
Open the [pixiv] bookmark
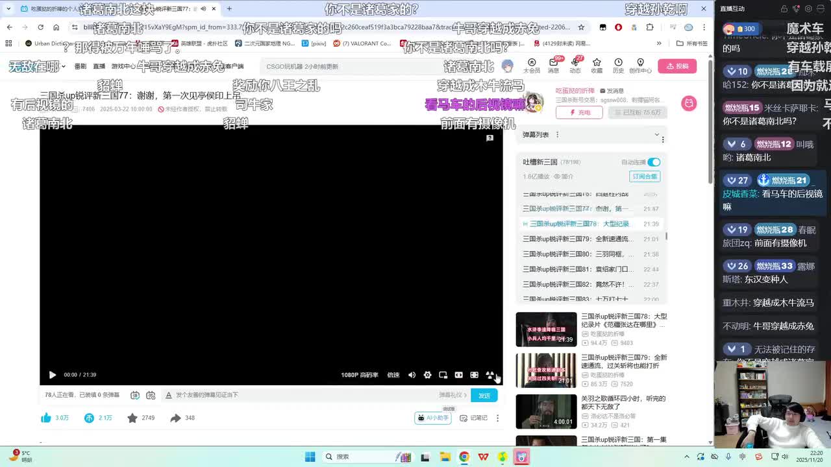coord(314,43)
